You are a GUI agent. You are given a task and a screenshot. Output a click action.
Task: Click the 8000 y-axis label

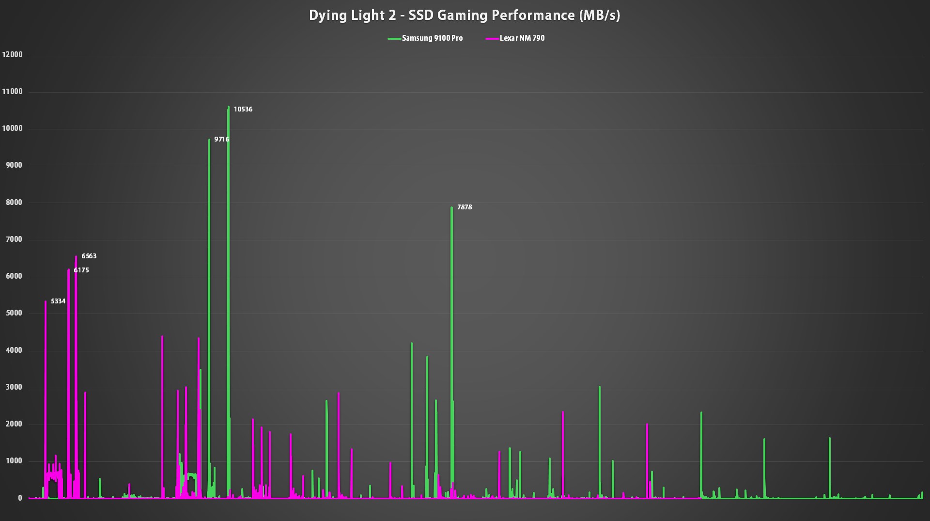point(14,203)
